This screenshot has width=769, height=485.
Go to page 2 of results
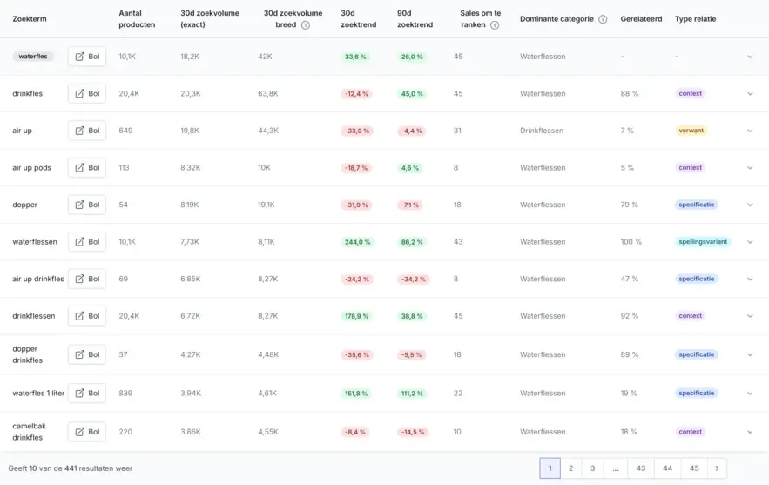(570, 468)
